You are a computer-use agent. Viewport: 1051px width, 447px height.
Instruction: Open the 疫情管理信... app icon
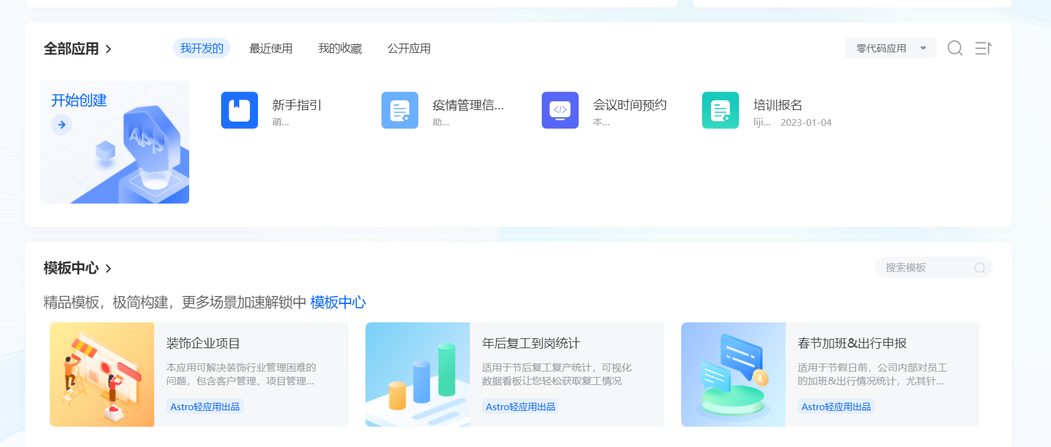click(400, 110)
